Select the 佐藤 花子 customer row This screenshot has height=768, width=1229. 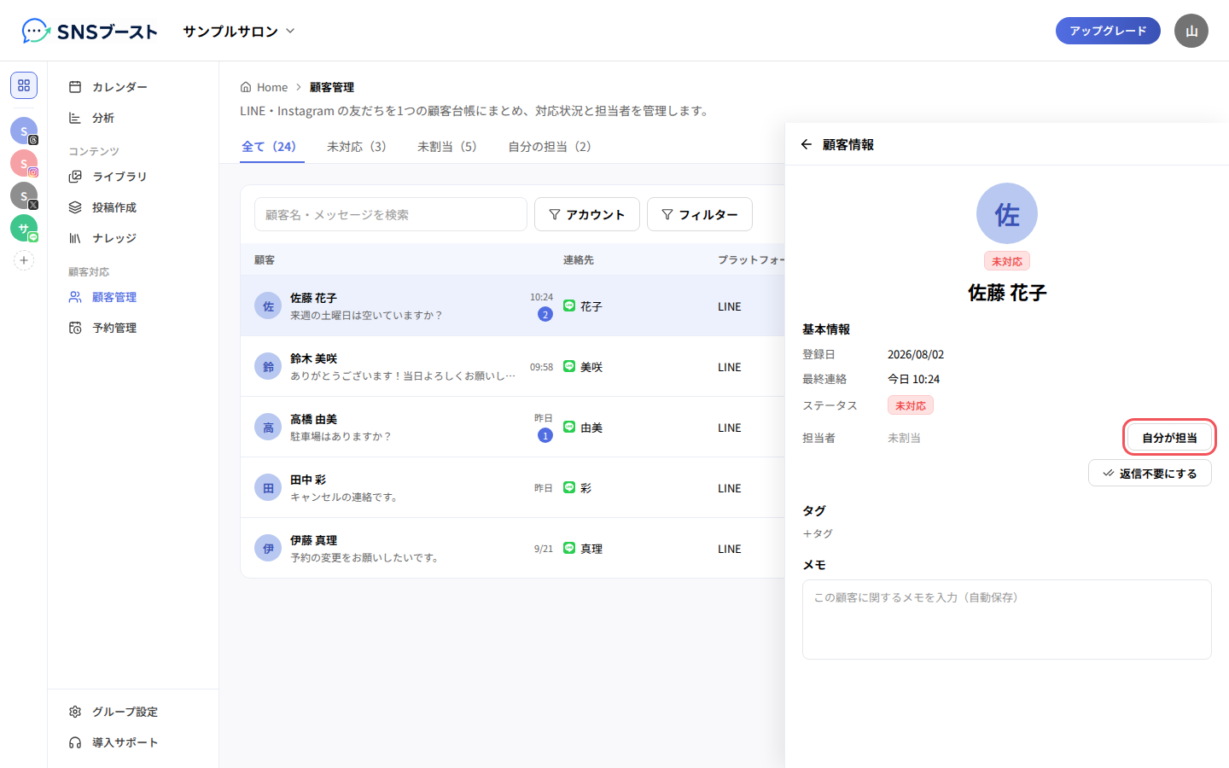513,306
